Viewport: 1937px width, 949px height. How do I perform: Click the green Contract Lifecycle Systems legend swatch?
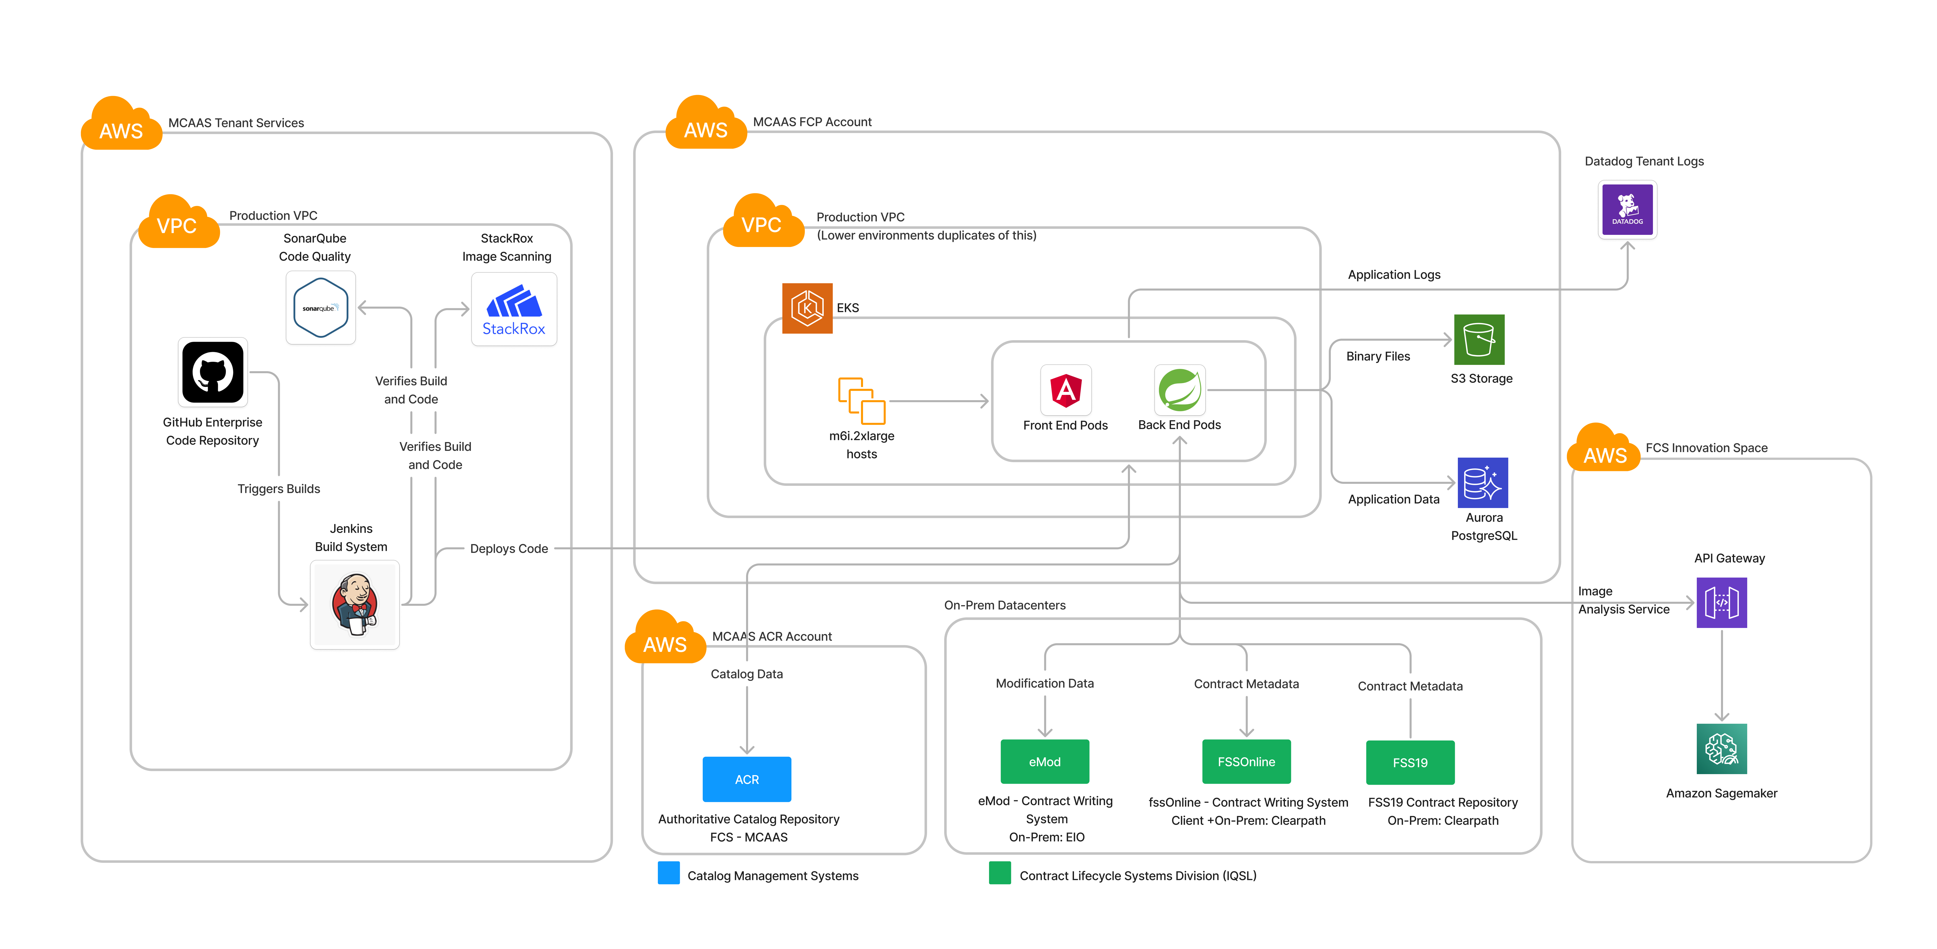click(1000, 873)
